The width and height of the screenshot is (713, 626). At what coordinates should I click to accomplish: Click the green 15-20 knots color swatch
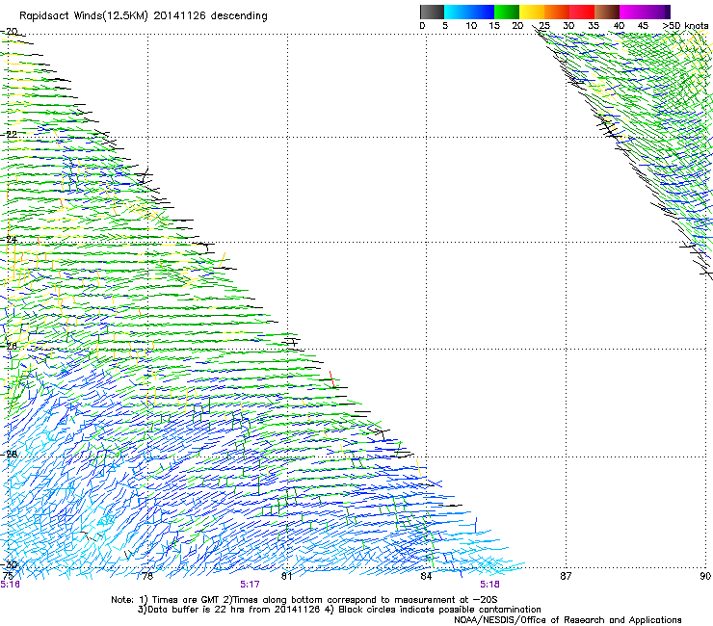(507, 12)
